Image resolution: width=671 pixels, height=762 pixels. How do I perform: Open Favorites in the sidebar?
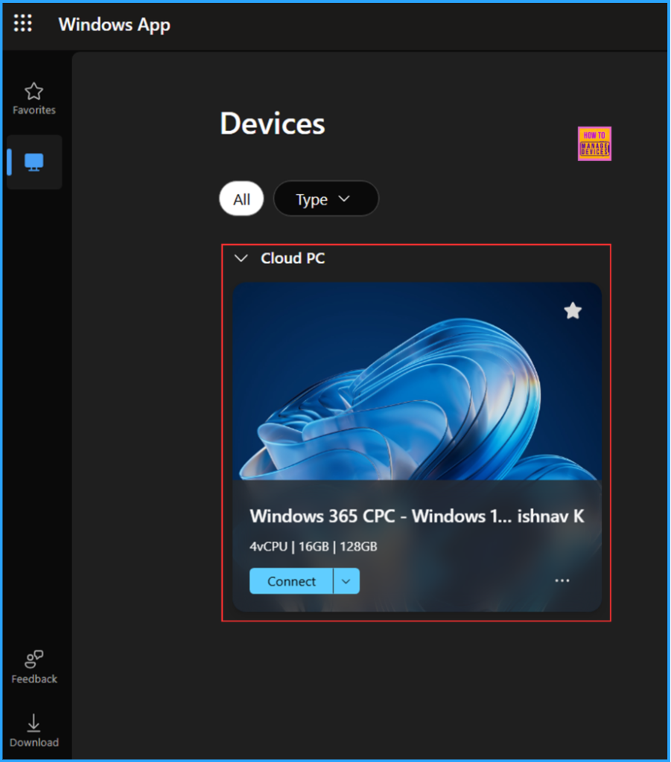34,99
